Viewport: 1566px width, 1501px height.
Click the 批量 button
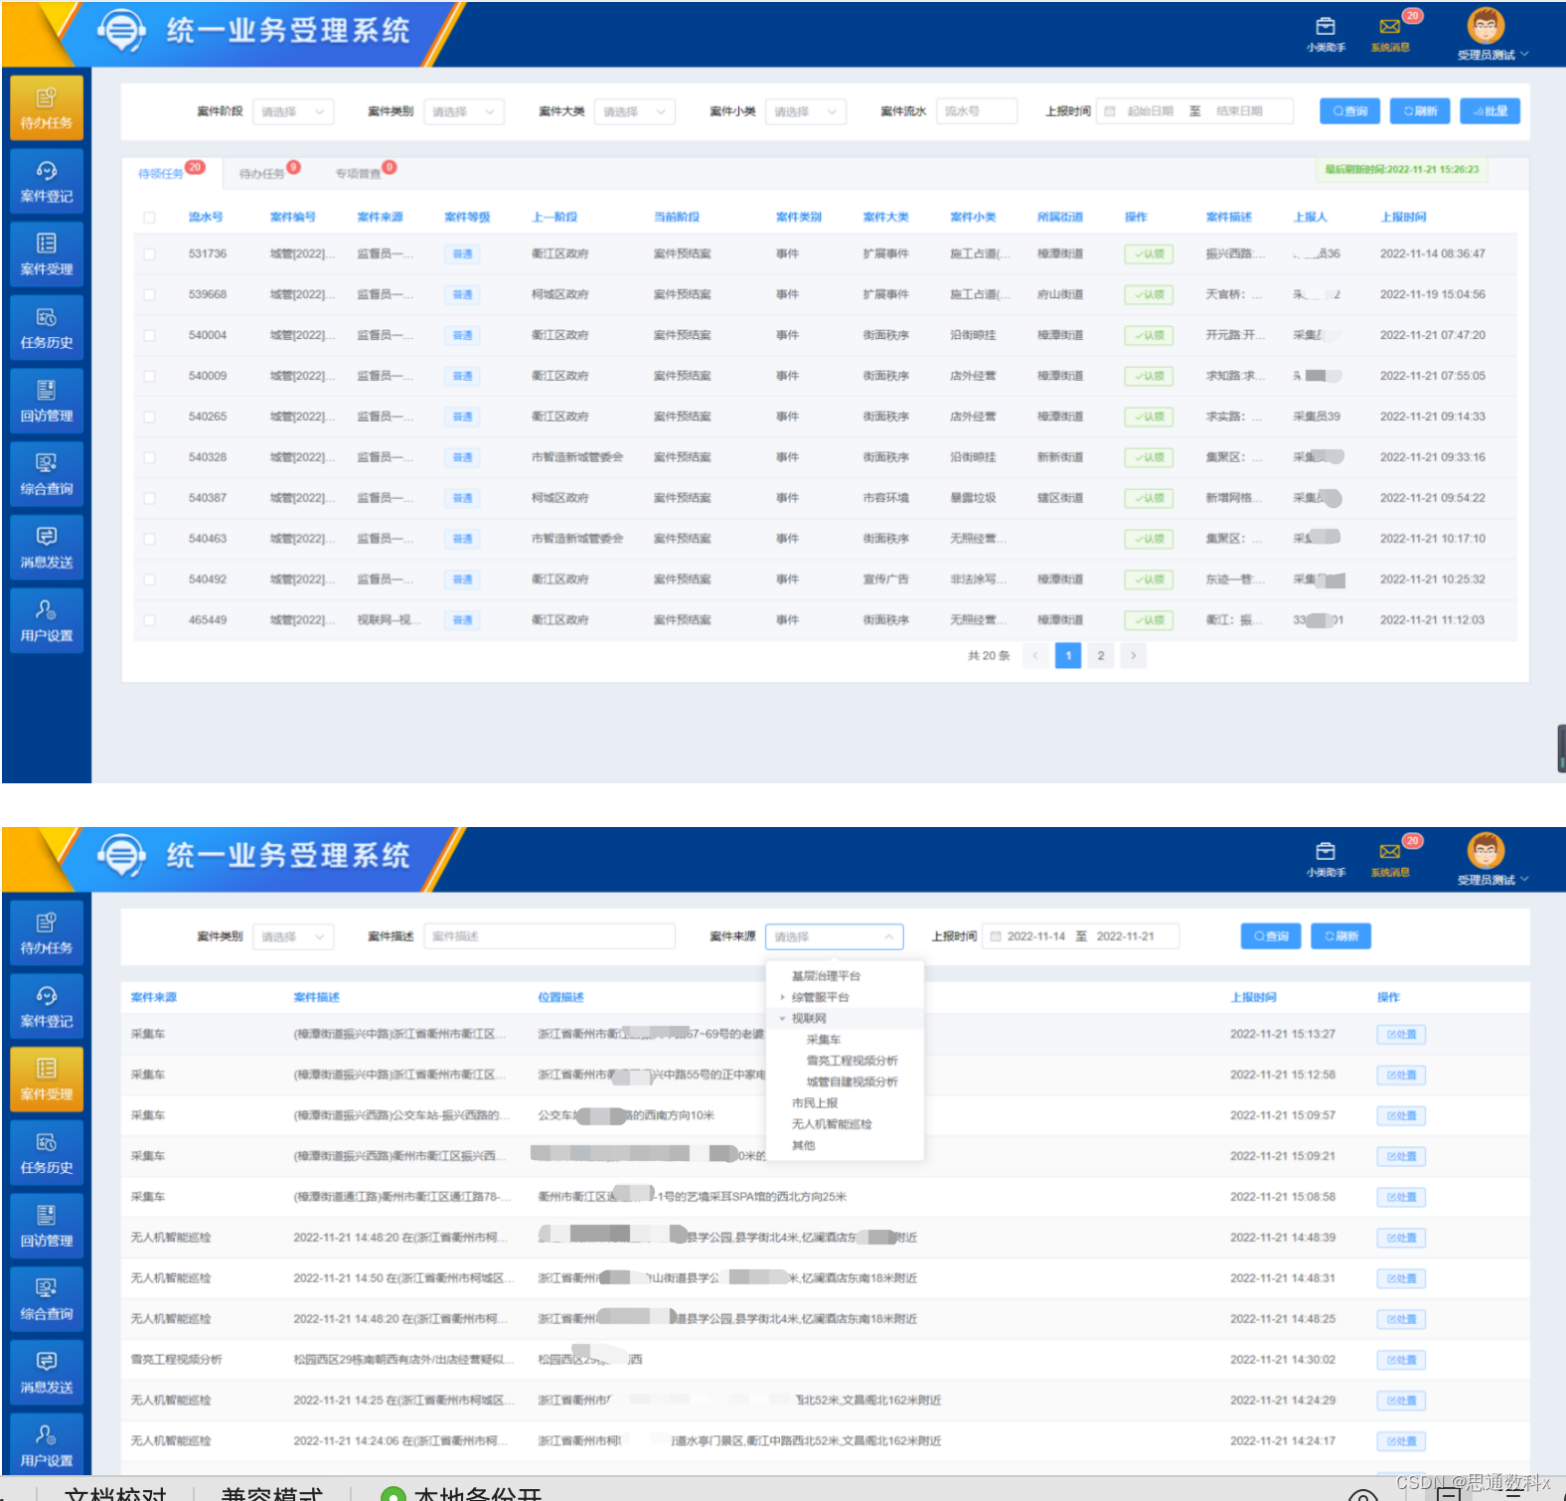tap(1489, 111)
